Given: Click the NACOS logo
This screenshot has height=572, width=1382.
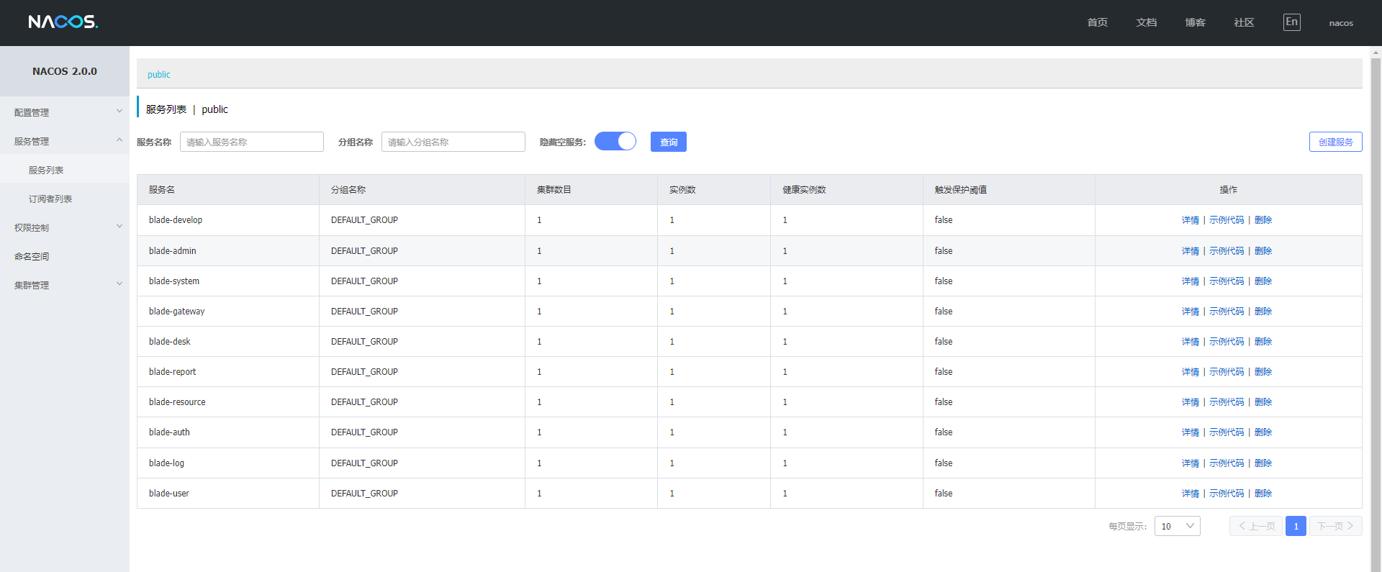Looking at the screenshot, I should (x=63, y=22).
